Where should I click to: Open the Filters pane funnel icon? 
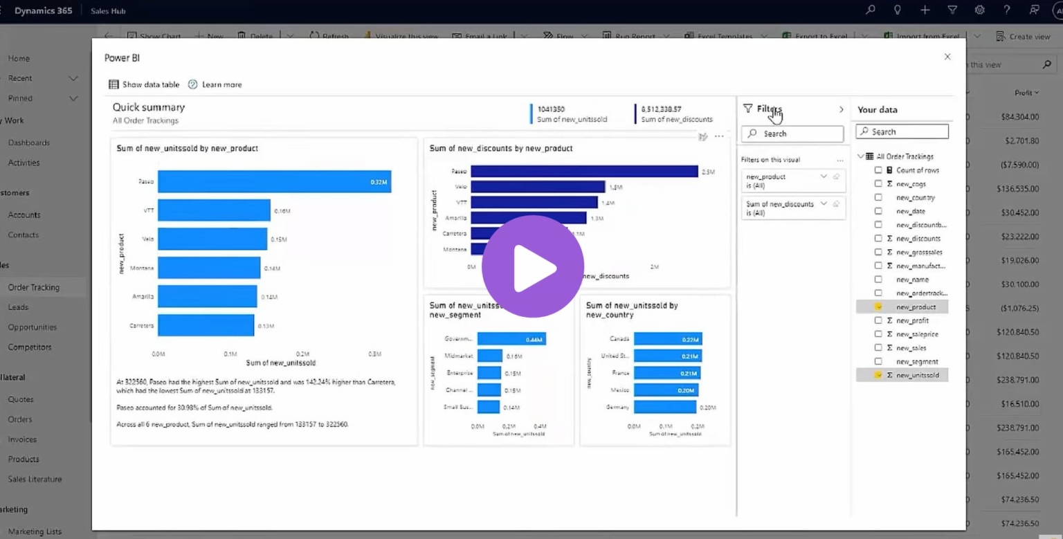click(x=748, y=109)
